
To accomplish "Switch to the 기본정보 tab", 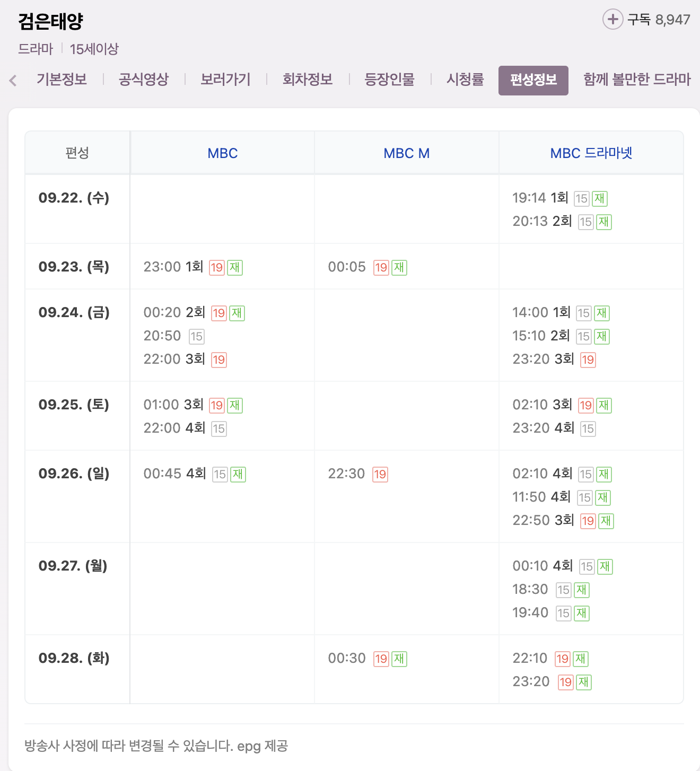I will tap(62, 80).
